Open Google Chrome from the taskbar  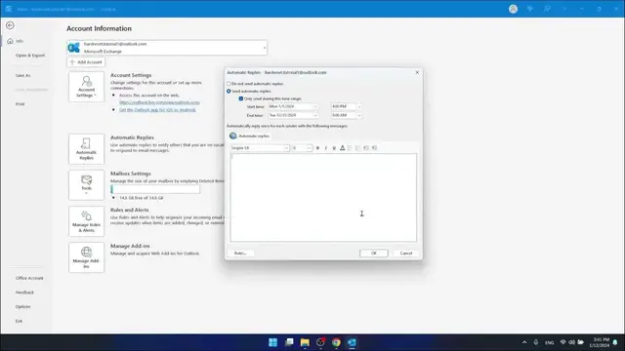336,342
